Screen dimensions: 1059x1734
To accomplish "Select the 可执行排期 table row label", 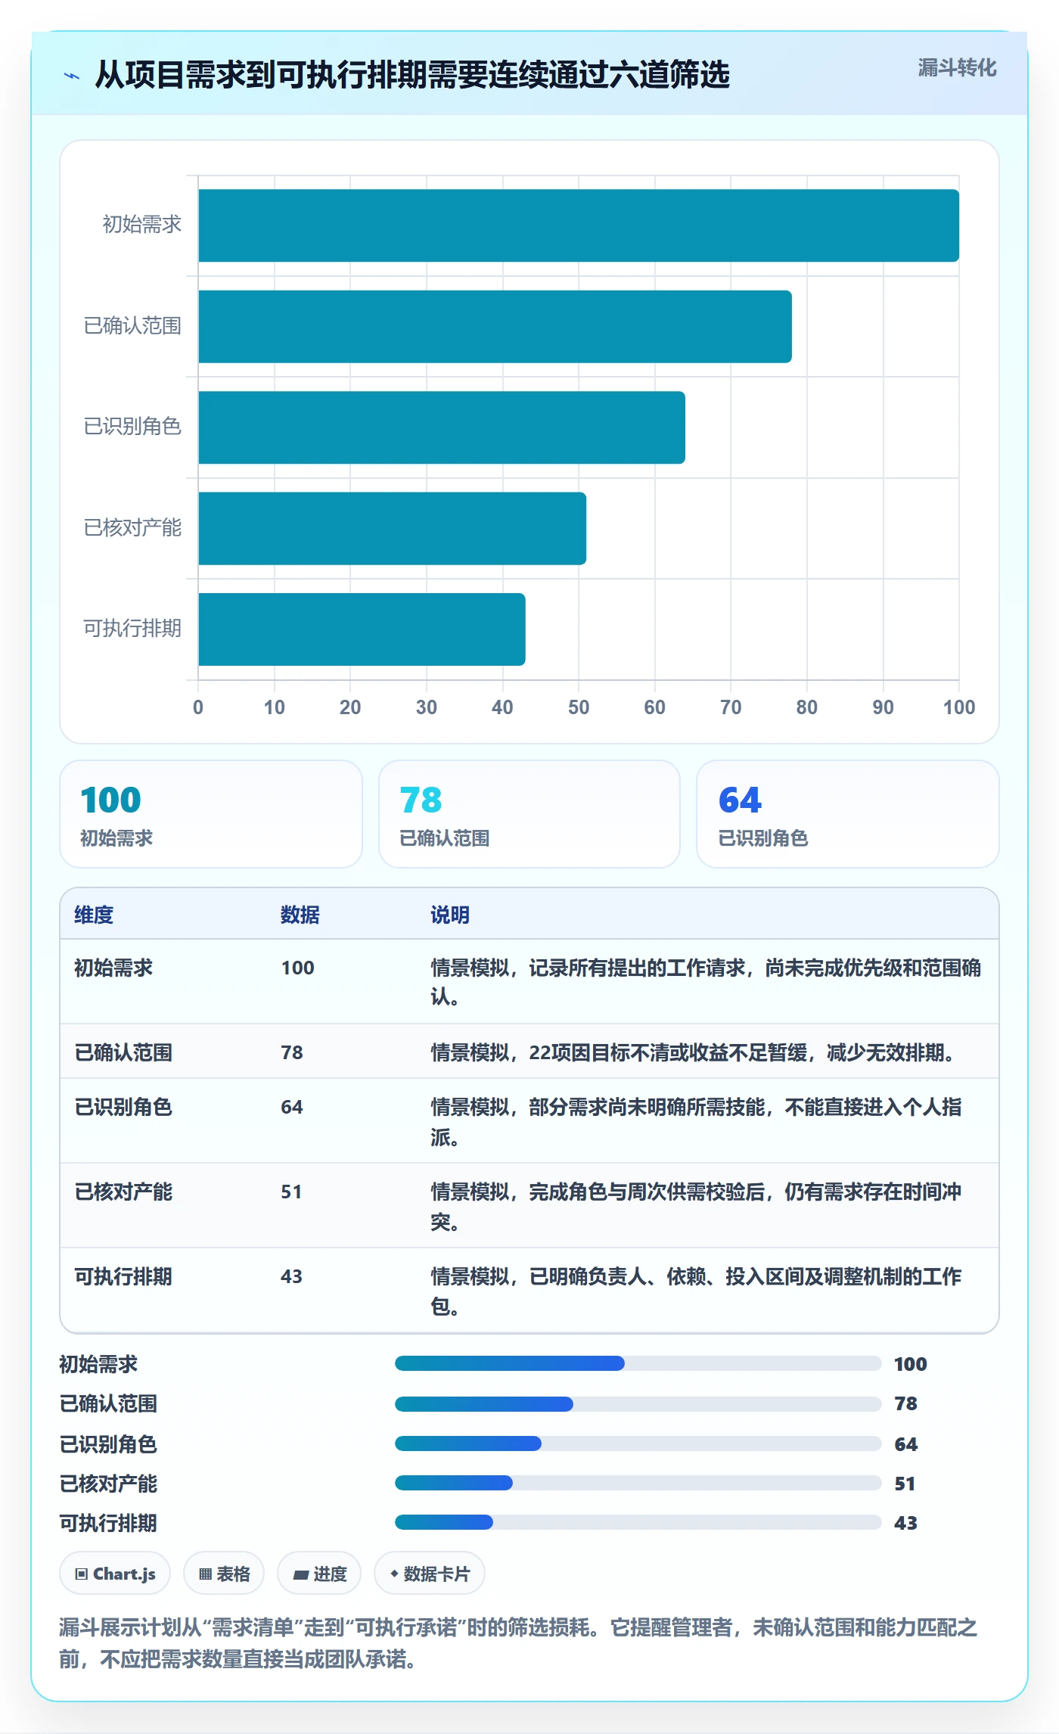I will pos(123,1276).
